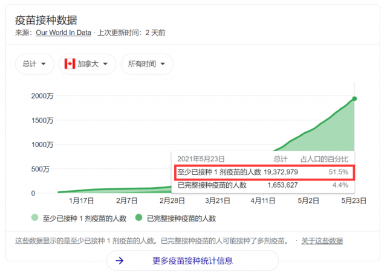Open the 总计 dropdown filter
Viewport: 387px width, 274px height.
[34, 64]
